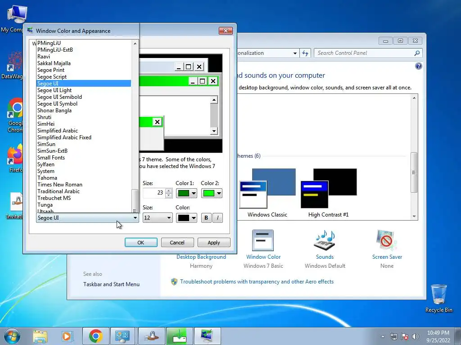Viewport: 461px width, 345px height.
Task: Open Windows Explorer from the taskbar
Action: (40, 336)
